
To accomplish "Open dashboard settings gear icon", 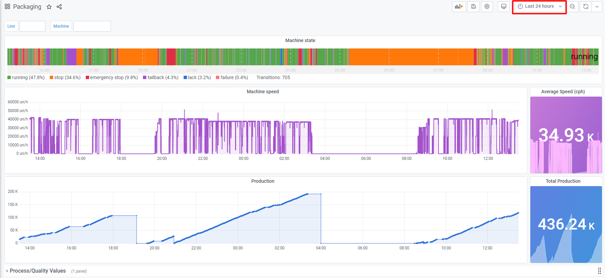I will pos(487,6).
